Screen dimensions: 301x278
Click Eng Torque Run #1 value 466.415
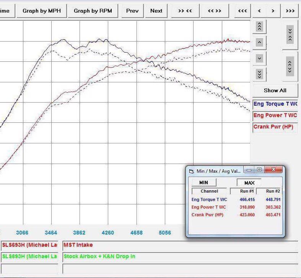[x=247, y=199]
